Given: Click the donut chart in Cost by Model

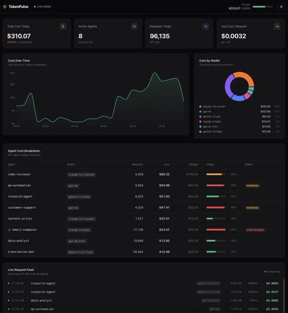Looking at the screenshot, I should point(240,87).
